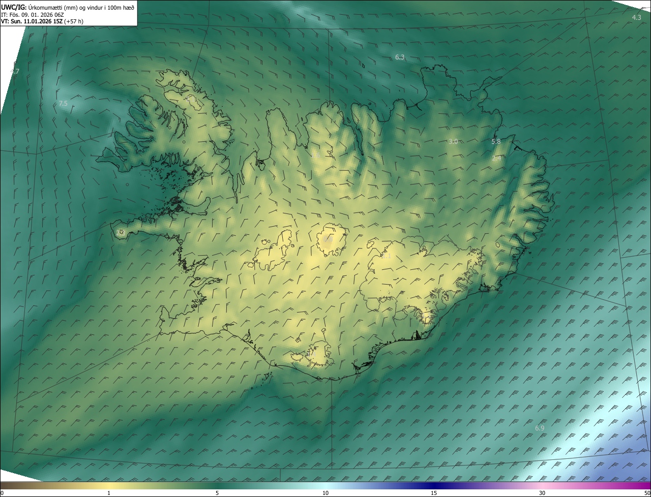Click the valid time line 'VT: Sun. 11.01.2026 15Z (+57 h)'

[42, 22]
